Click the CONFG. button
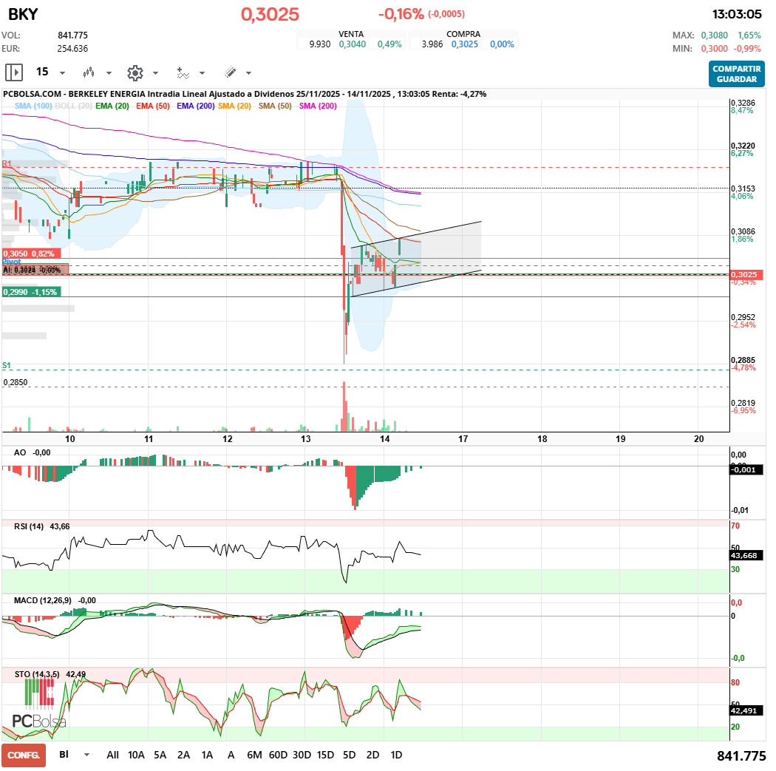 pos(24,755)
